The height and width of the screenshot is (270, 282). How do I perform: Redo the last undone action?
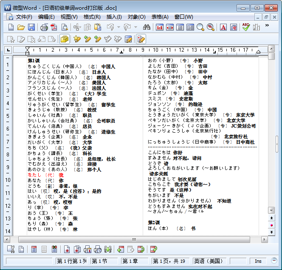(127, 27)
